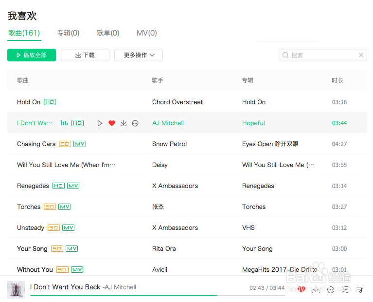Click HQ badge in I Don't Wa… row
The height and width of the screenshot is (302, 373).
(x=77, y=123)
